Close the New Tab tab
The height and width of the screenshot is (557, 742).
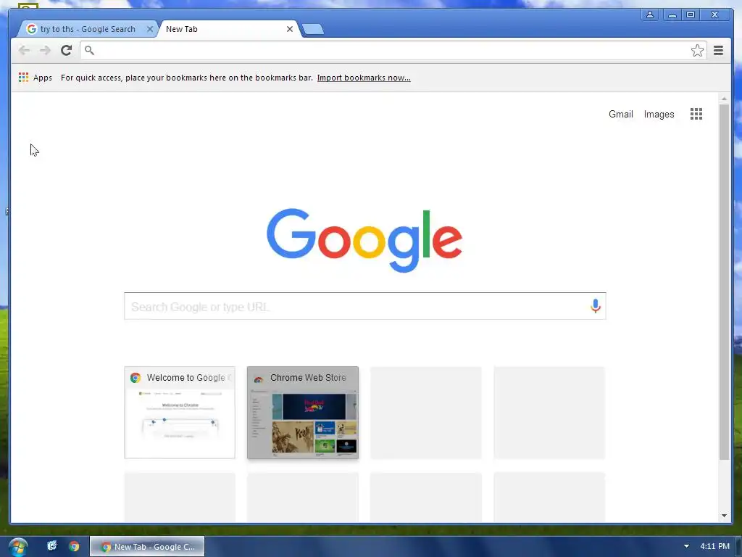click(290, 29)
